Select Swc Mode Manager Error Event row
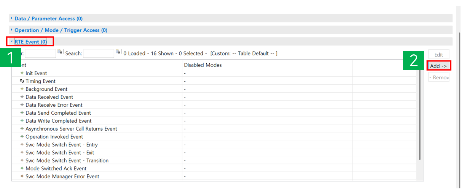This screenshot has width=464, height=191. pyautogui.click(x=62, y=177)
